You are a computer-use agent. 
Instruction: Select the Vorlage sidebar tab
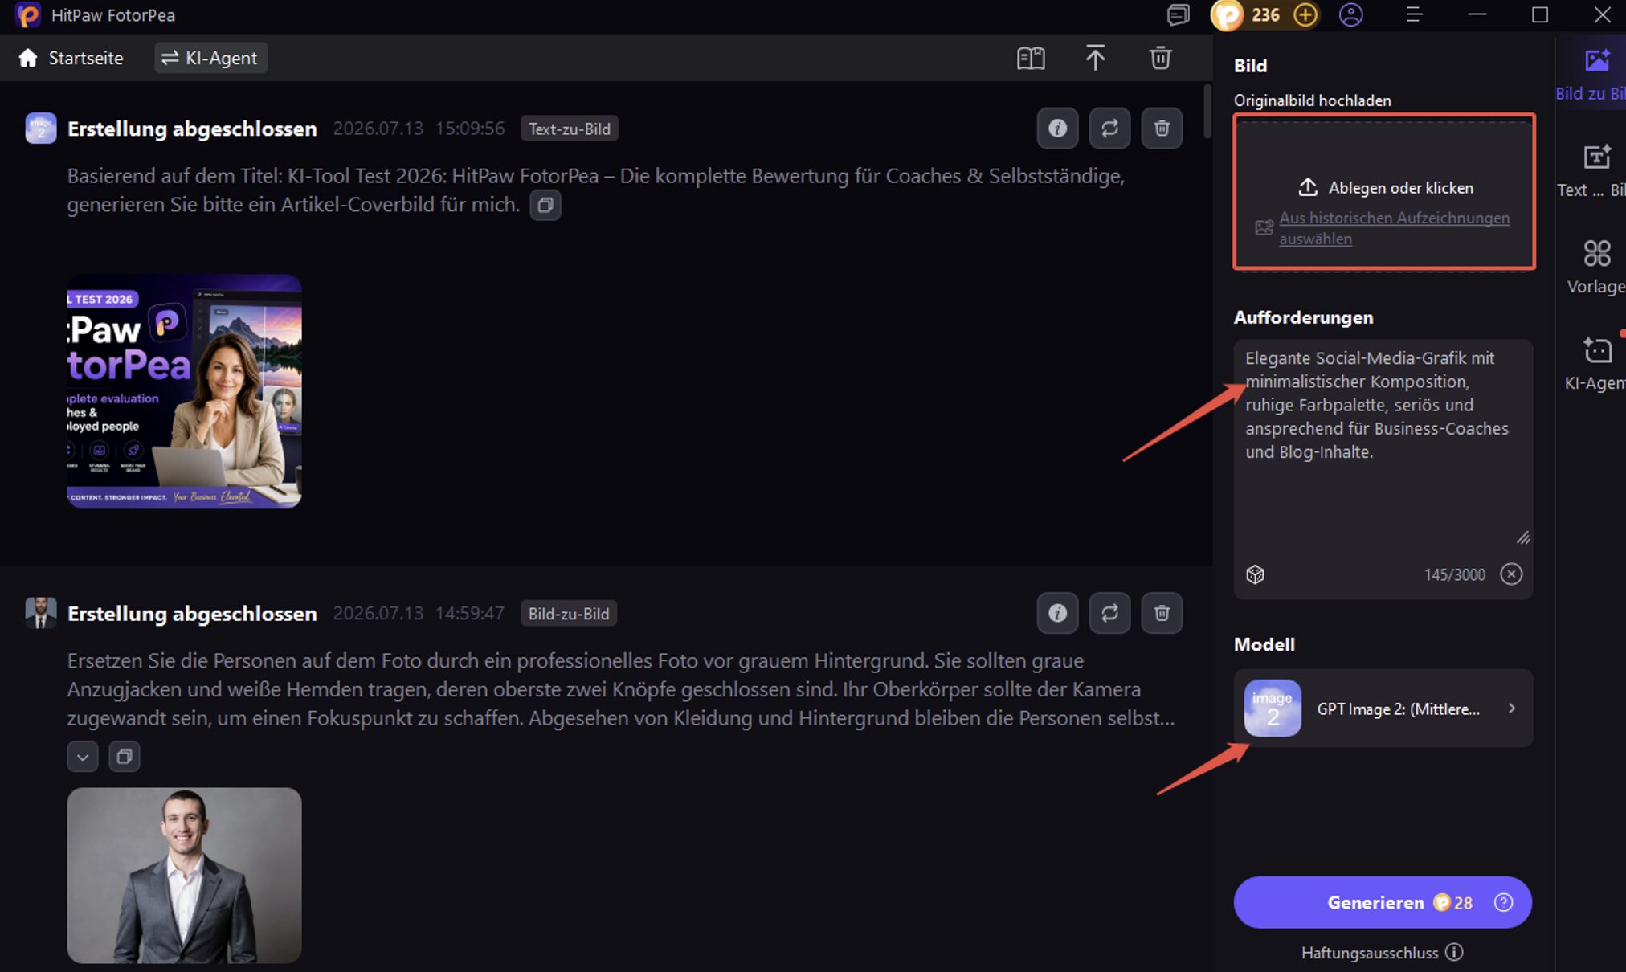click(1596, 268)
